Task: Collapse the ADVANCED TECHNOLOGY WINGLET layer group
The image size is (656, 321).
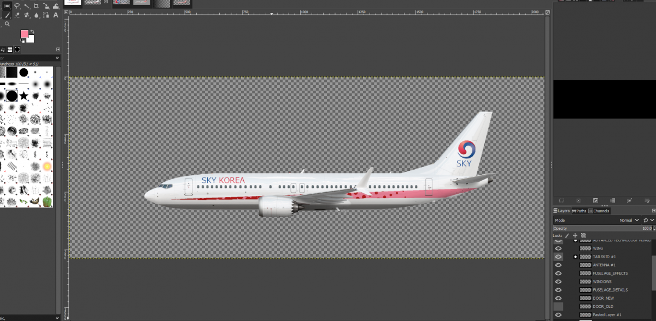Action: click(575, 240)
